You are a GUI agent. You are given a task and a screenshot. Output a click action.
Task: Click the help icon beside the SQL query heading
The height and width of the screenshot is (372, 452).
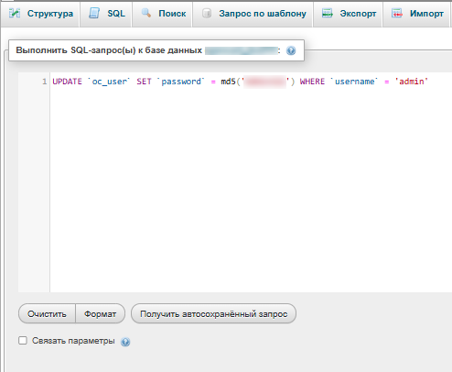pyautogui.click(x=291, y=50)
